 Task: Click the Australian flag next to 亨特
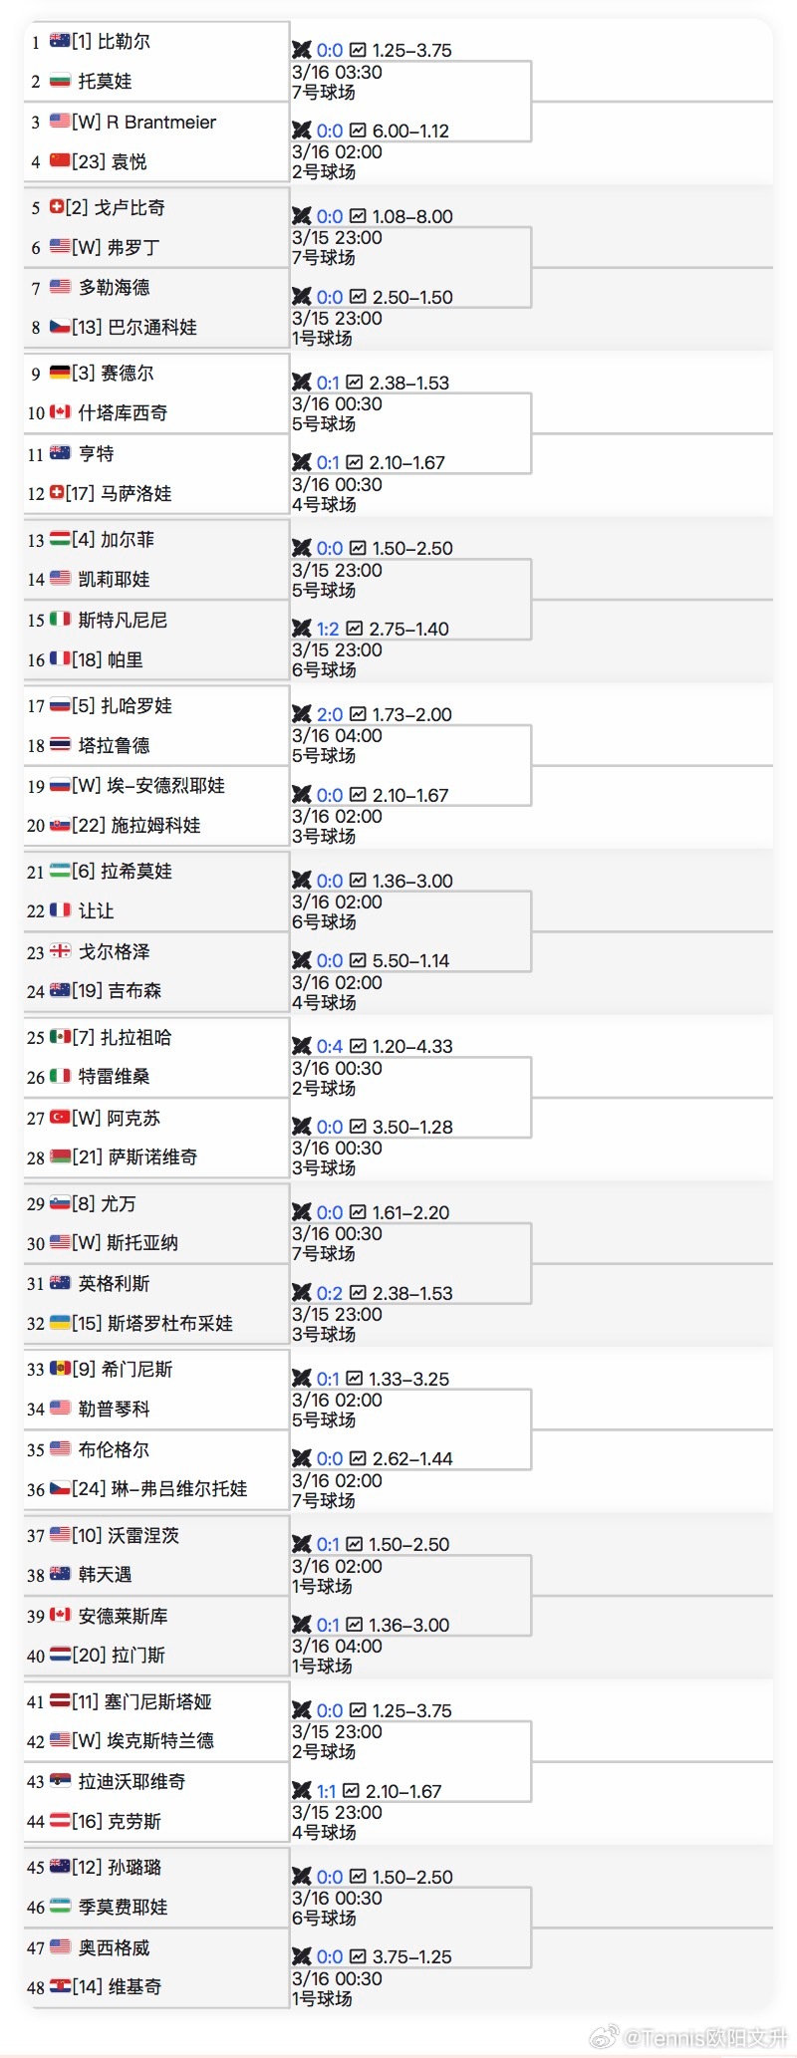58,454
